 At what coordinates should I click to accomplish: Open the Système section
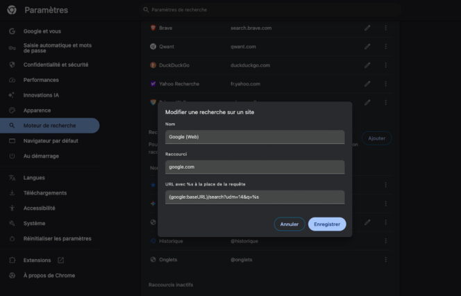[35, 224]
